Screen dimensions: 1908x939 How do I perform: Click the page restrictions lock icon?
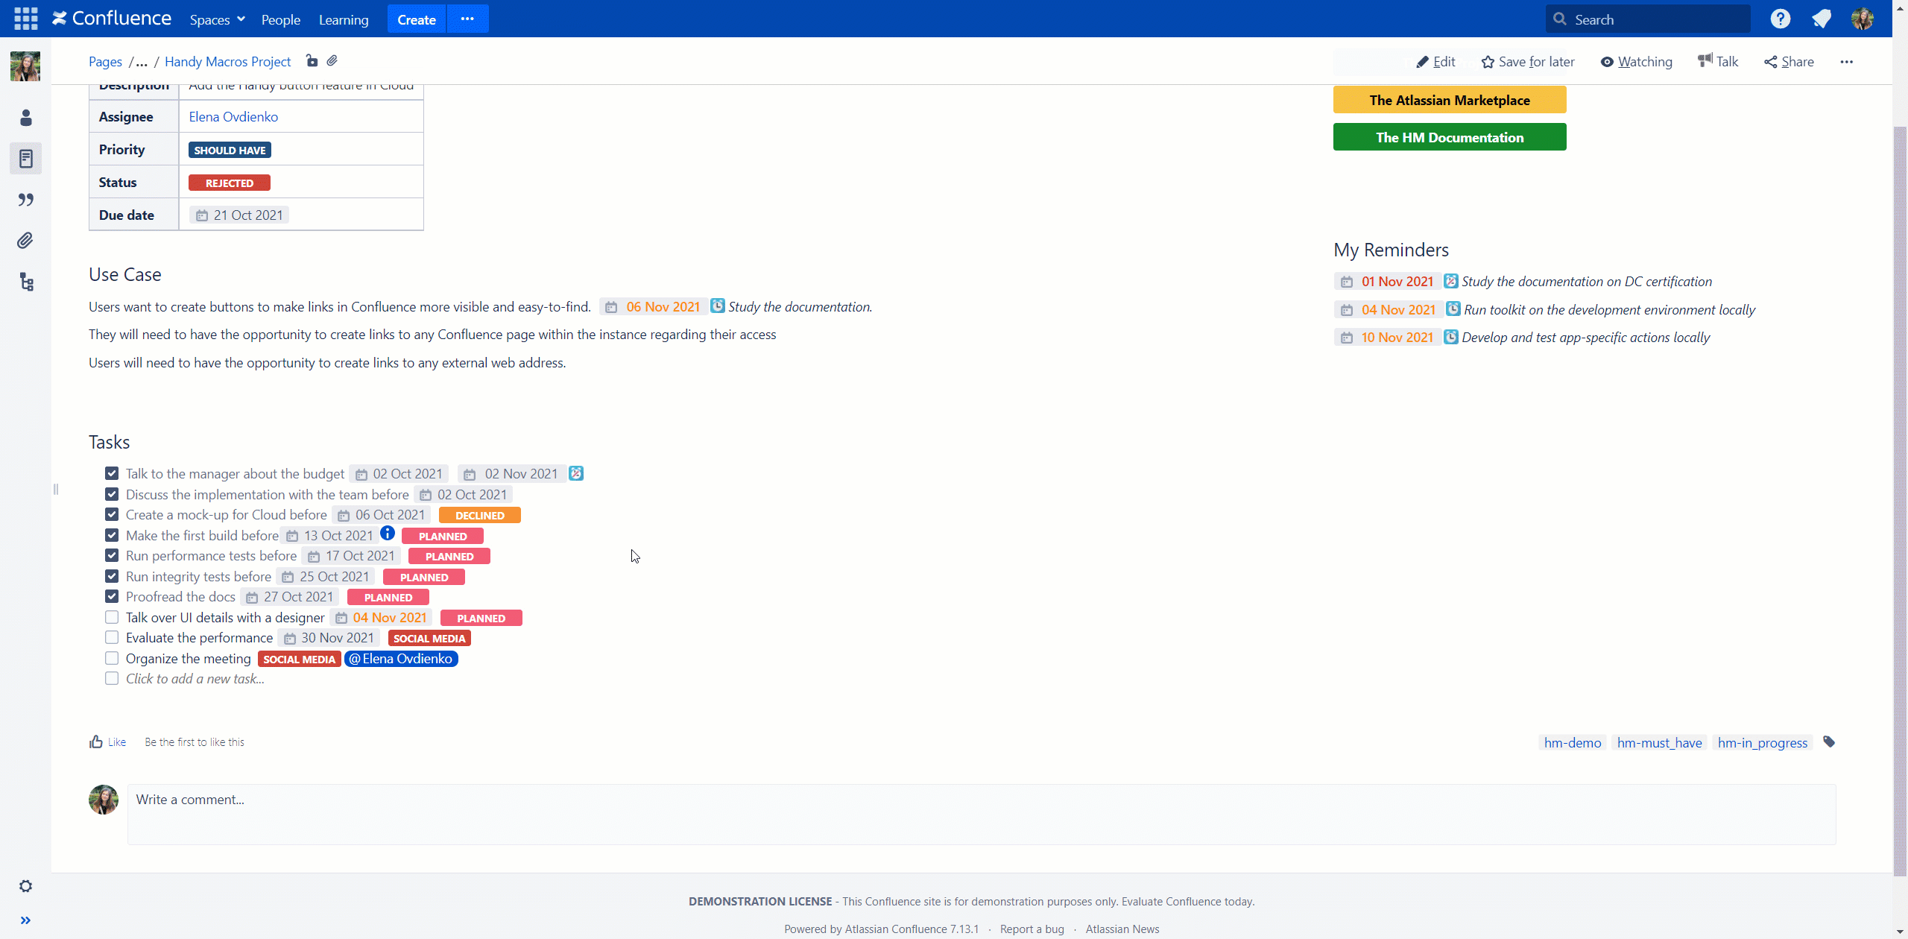[x=312, y=61]
